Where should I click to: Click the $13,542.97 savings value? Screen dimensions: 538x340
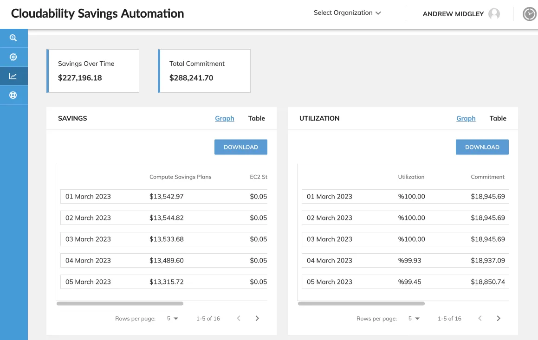point(166,196)
